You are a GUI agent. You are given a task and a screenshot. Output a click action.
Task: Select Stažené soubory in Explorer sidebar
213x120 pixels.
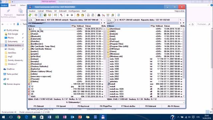pos(13,45)
